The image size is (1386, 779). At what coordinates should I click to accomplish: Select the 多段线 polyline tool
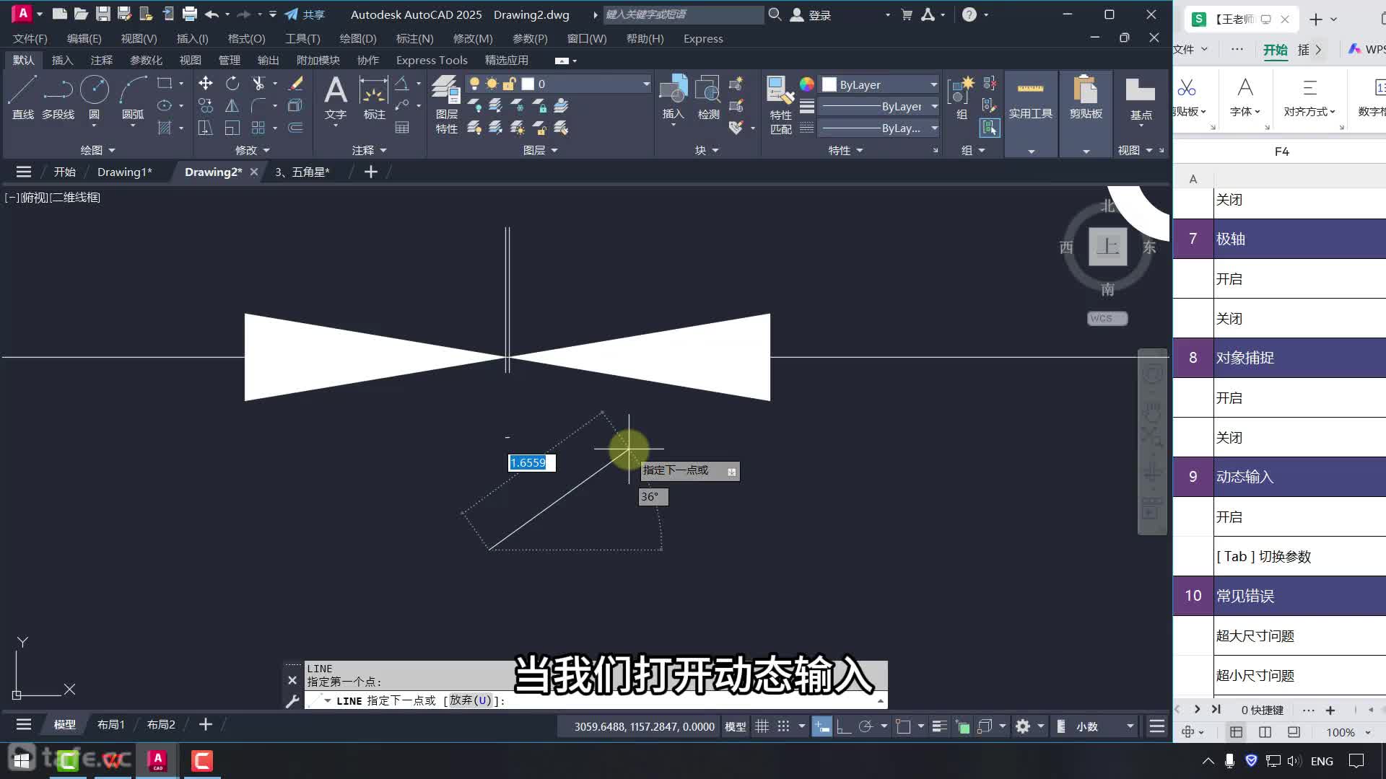click(x=58, y=97)
